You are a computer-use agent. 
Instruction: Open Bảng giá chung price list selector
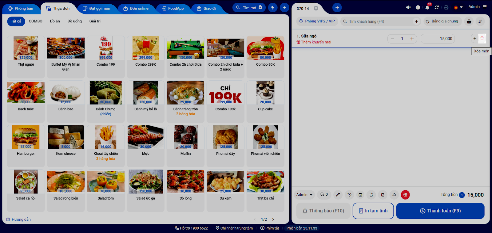pos(442,21)
